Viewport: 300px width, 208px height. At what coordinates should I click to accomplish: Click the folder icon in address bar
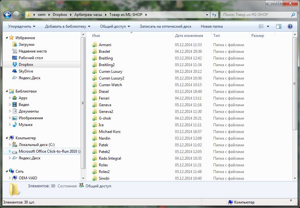coord(28,15)
